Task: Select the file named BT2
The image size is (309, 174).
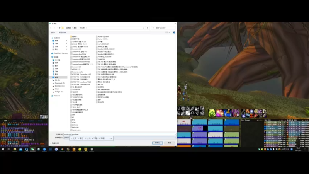Action: coord(73,120)
